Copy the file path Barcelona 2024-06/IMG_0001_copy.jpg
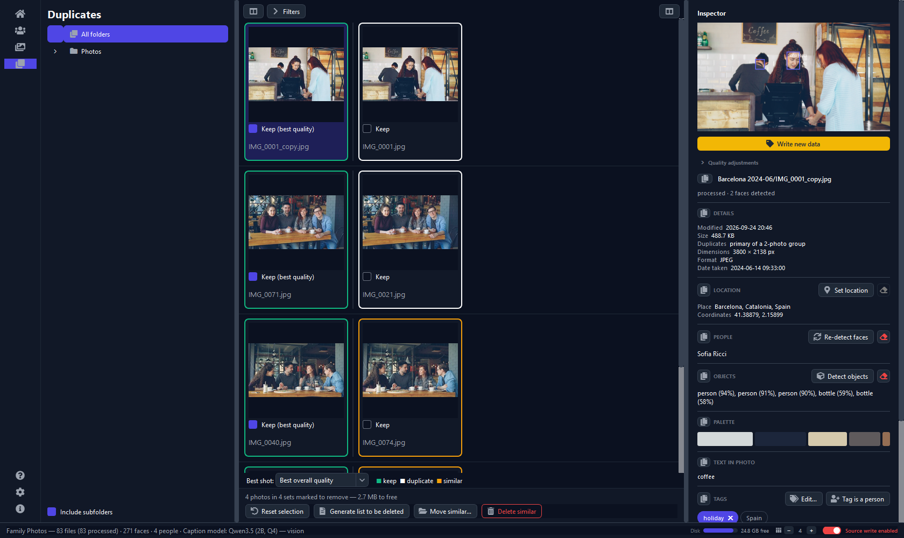Screen dimensions: 904x538 tap(704, 179)
